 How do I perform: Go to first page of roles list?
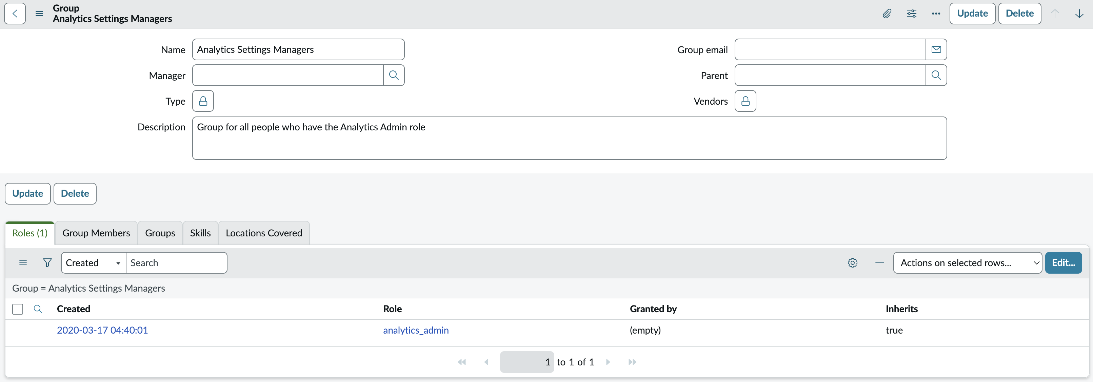pos(462,362)
